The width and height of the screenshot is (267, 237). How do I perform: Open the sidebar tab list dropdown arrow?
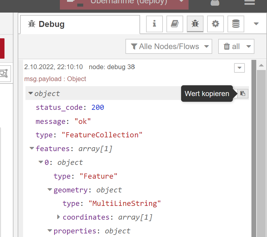pos(256,24)
